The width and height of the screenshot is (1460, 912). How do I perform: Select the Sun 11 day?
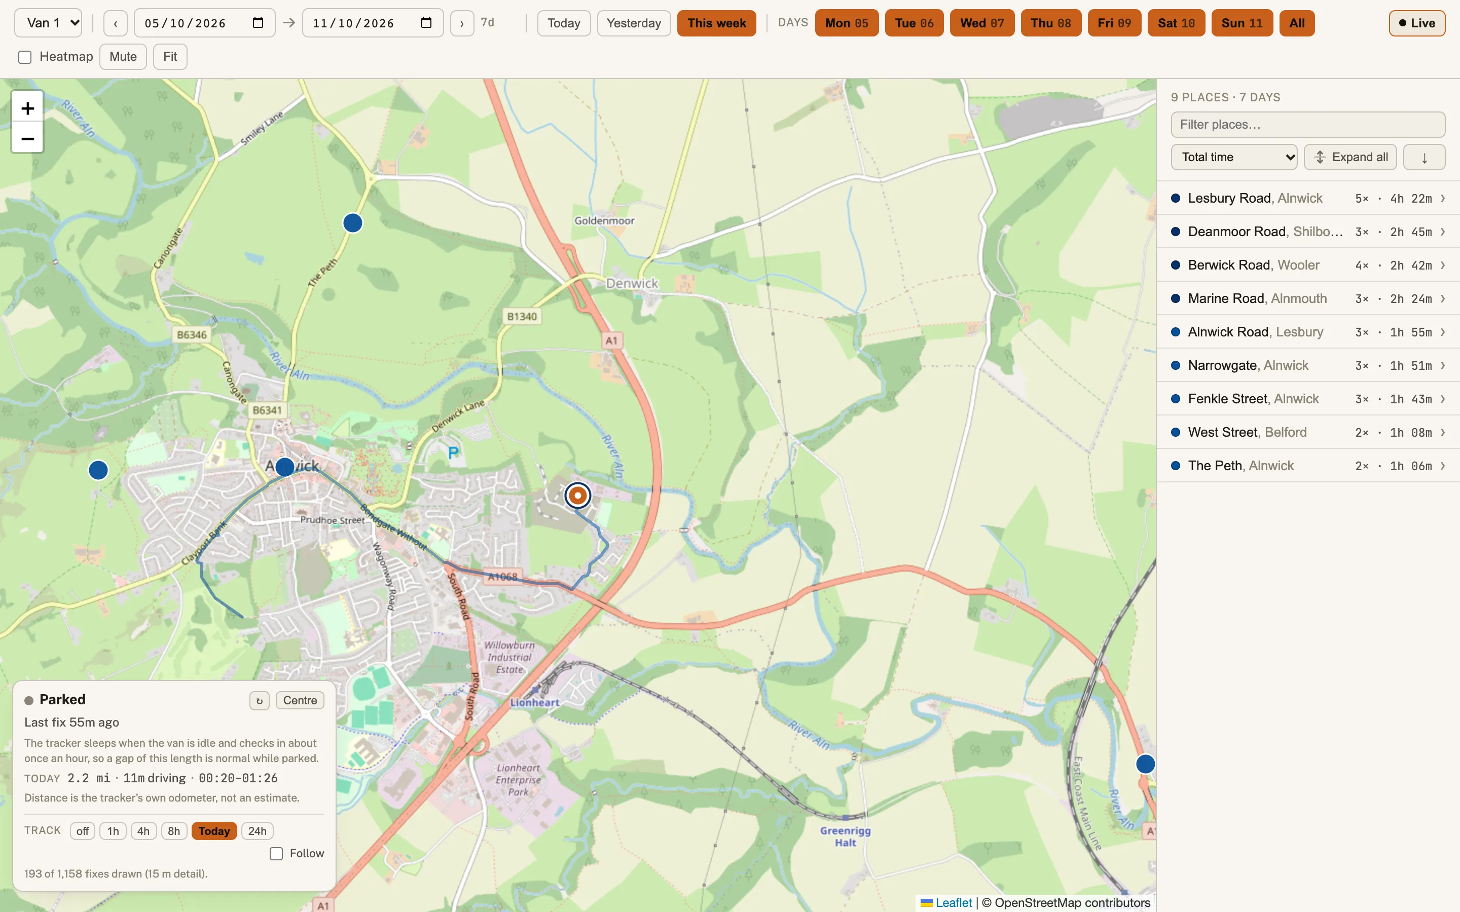tap(1242, 23)
